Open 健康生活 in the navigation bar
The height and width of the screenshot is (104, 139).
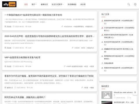pos(44,4)
